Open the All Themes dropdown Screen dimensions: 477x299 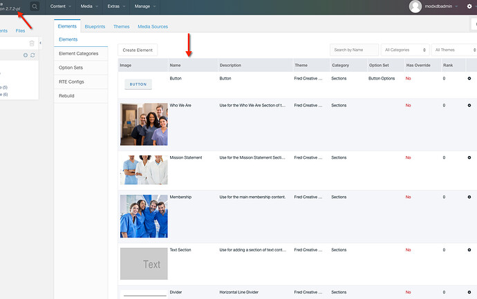454,50
